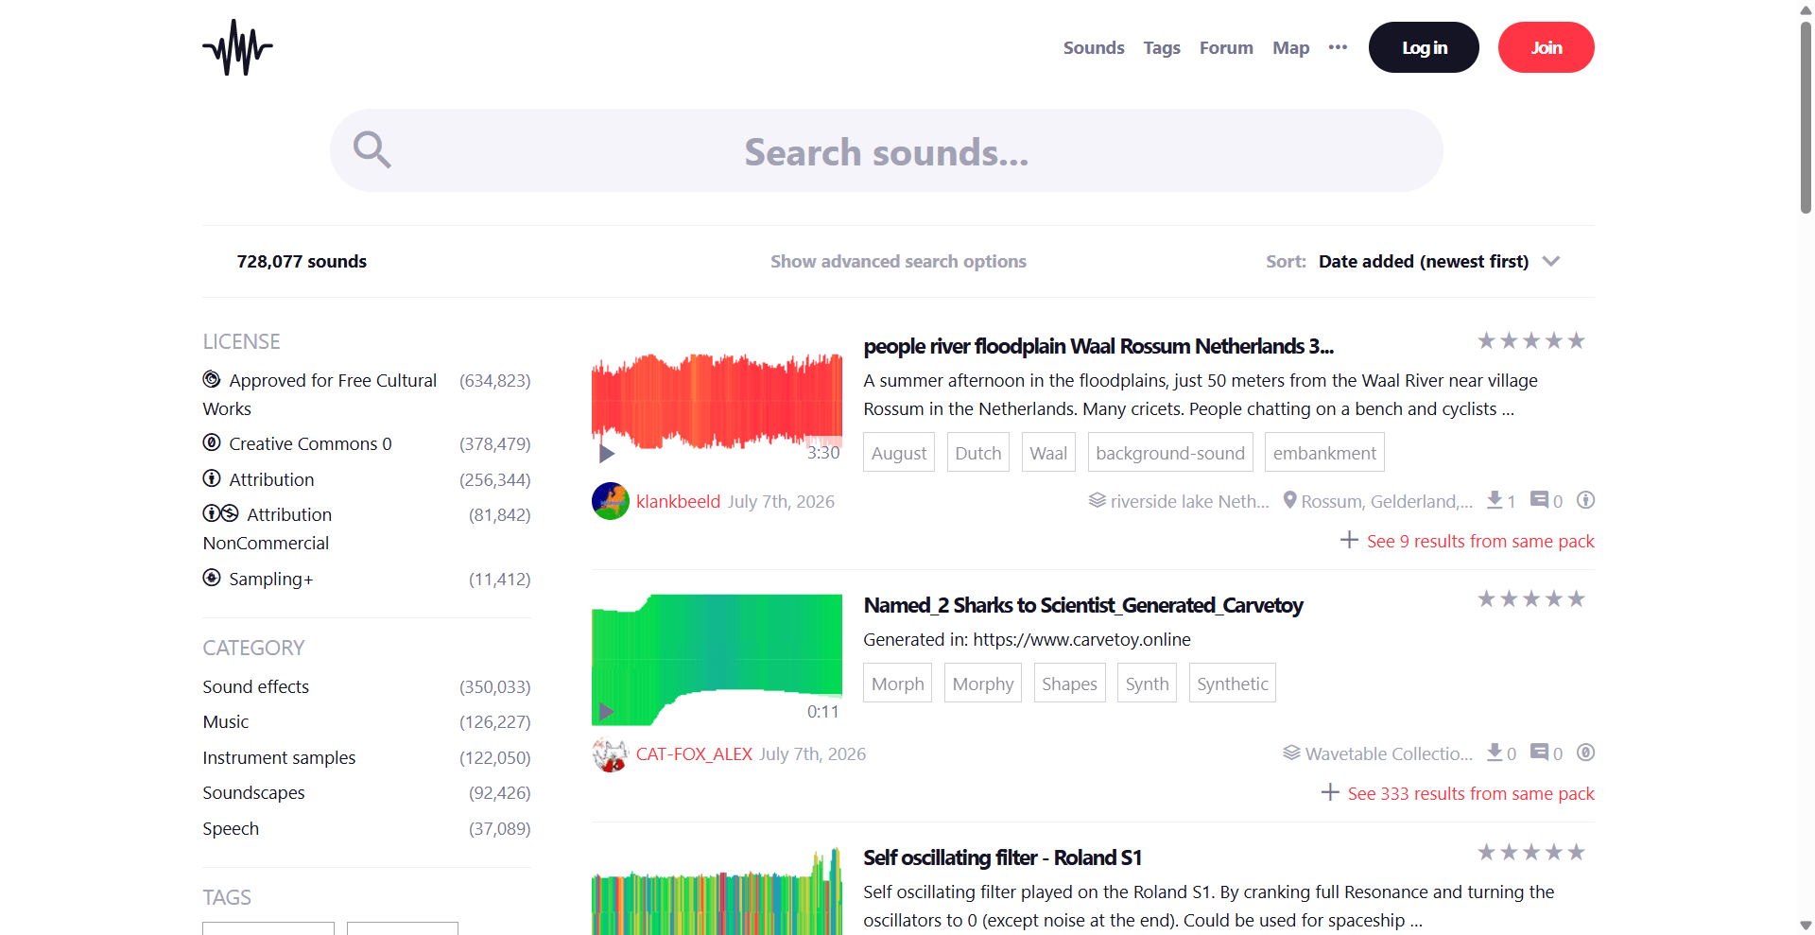Image resolution: width=1815 pixels, height=935 pixels.
Task: Open the Map menu item
Action: (1290, 47)
